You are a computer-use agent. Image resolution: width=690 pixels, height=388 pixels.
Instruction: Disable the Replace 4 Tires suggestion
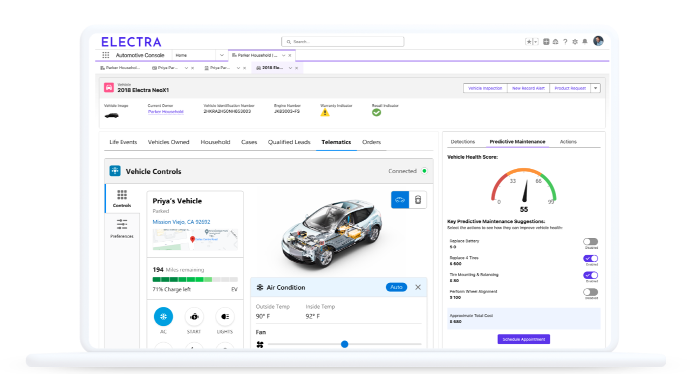click(x=590, y=259)
